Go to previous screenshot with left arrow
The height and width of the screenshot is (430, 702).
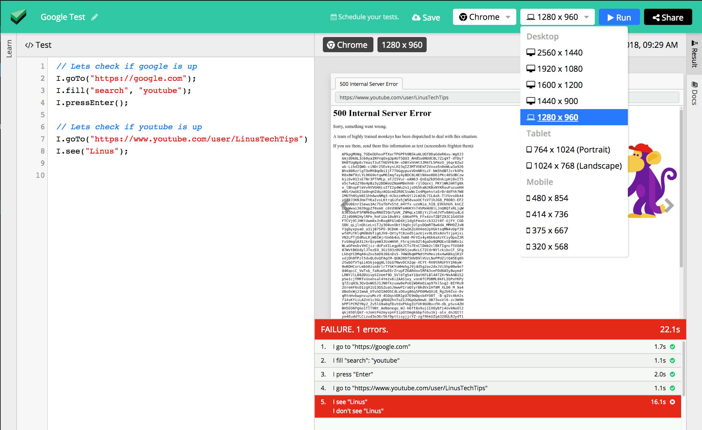coord(345,205)
